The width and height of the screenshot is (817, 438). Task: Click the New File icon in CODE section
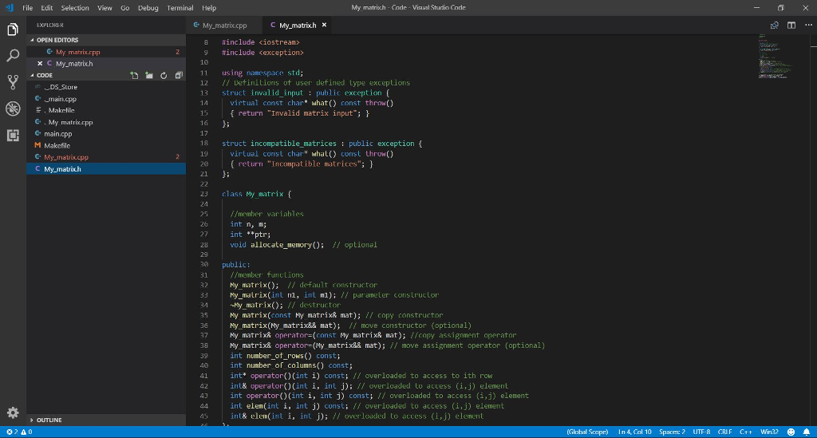[x=134, y=76]
